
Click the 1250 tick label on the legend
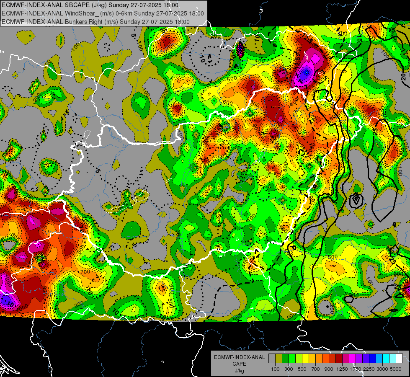pos(342,369)
